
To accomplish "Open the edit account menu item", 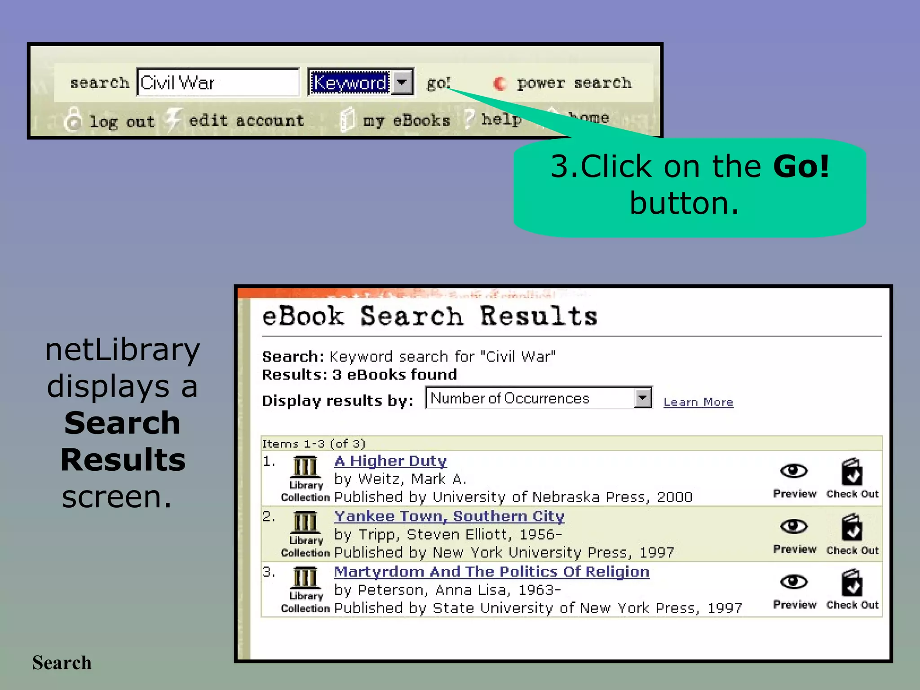I will [247, 120].
